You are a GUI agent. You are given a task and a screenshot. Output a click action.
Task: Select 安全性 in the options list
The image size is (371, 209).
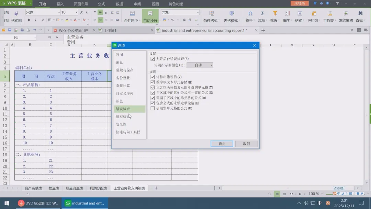[x=130, y=124]
